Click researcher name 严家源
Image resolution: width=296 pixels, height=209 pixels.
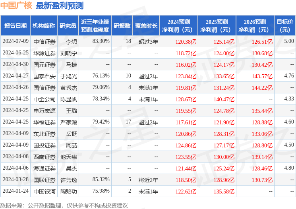click(69, 122)
